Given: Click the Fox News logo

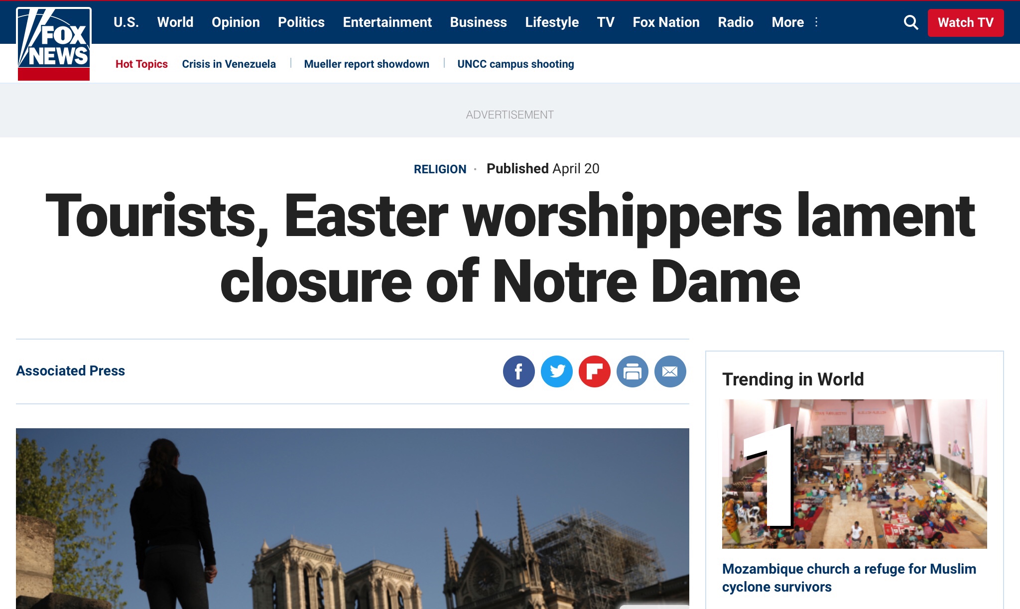Looking at the screenshot, I should pos(54,44).
